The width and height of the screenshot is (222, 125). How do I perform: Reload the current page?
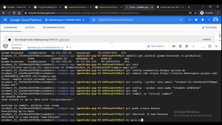coord(14,13)
